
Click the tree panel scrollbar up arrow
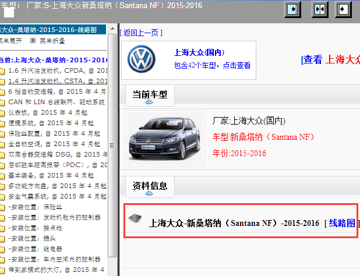click(112, 29)
